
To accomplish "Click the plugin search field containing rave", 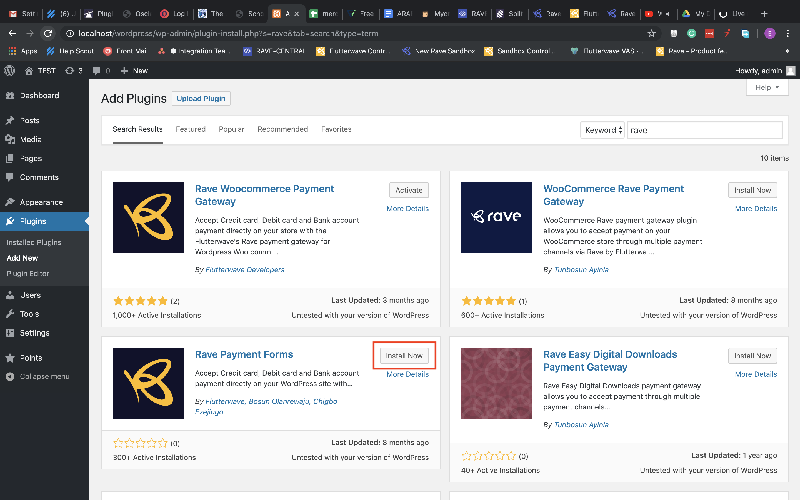I will pyautogui.click(x=704, y=130).
